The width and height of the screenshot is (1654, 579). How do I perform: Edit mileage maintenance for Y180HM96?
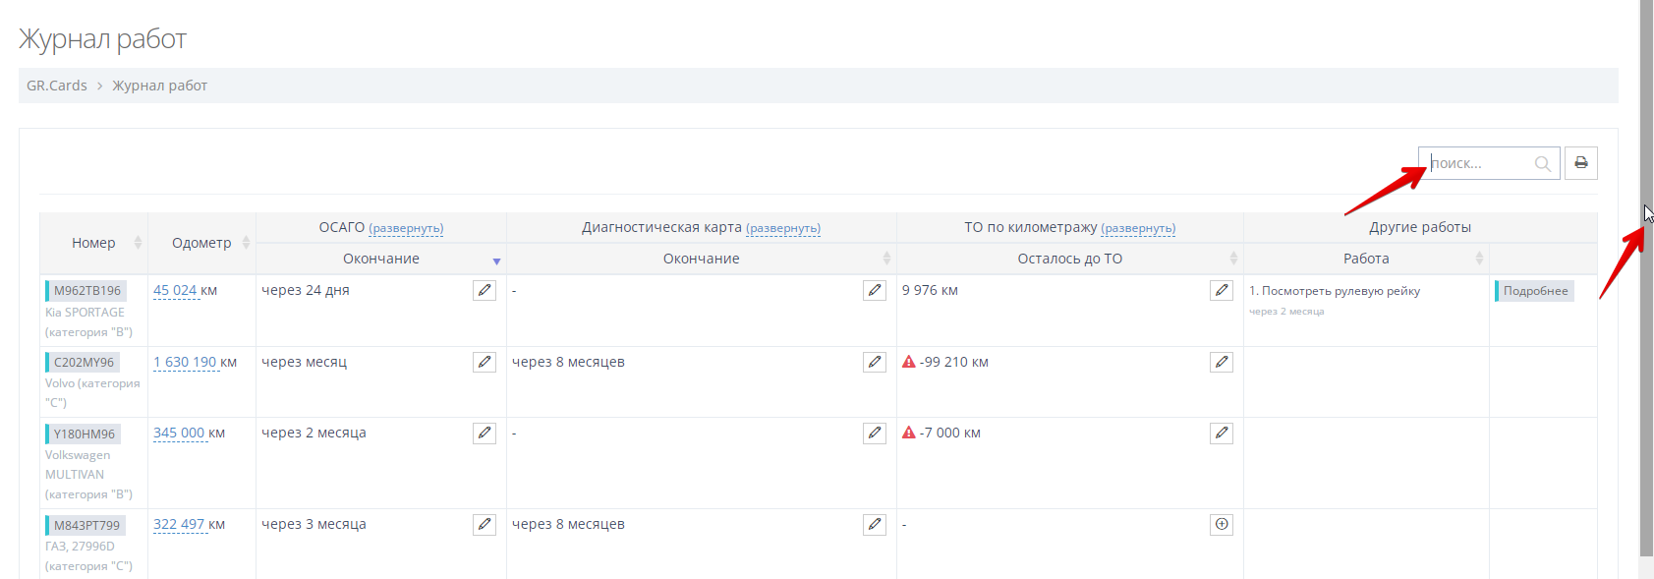[1221, 434]
